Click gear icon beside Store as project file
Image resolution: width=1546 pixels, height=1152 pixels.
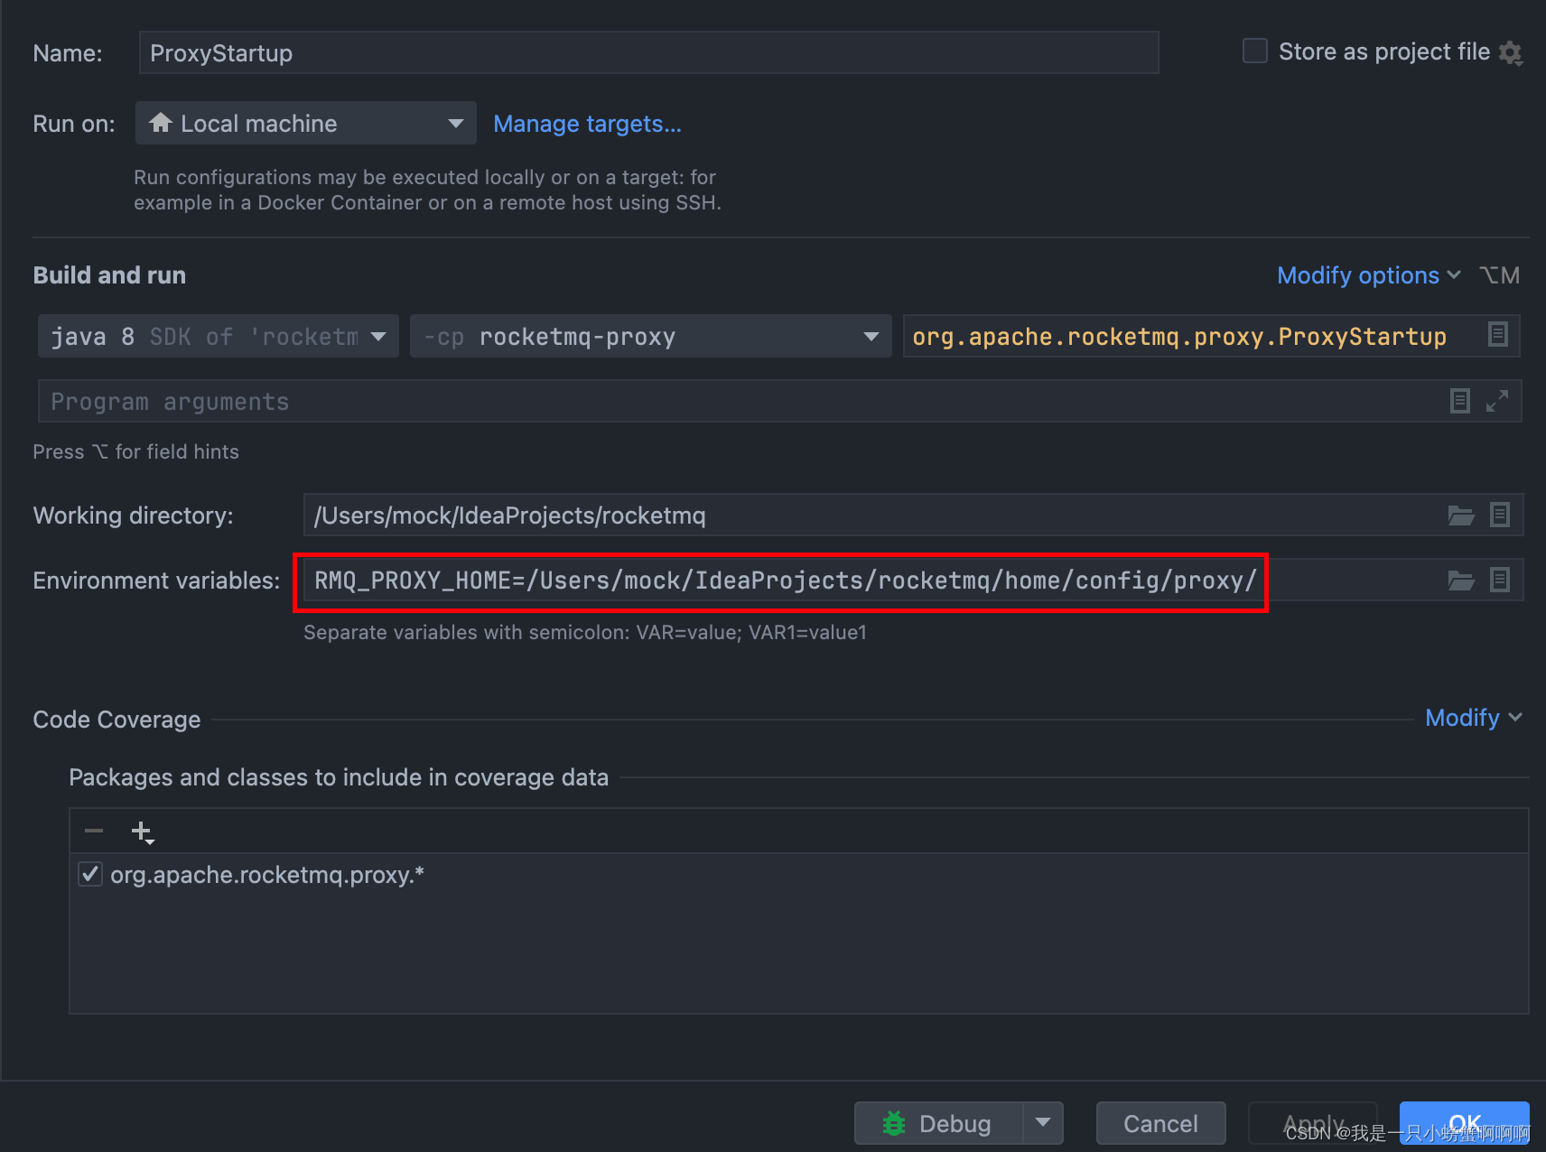(x=1510, y=51)
